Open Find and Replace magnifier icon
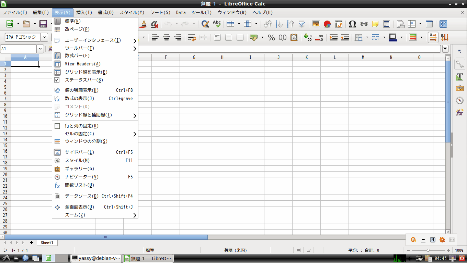The image size is (467, 263). [205, 24]
